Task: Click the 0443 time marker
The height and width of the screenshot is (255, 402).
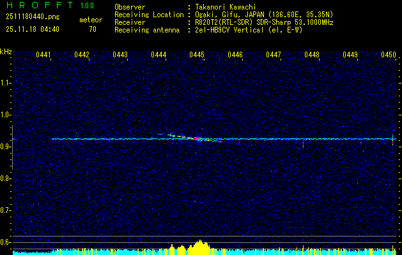Action: (120, 55)
